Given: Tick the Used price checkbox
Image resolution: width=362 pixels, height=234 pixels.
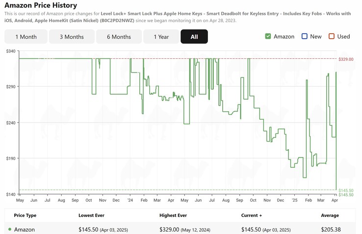Looking at the screenshot, I should (x=332, y=36).
